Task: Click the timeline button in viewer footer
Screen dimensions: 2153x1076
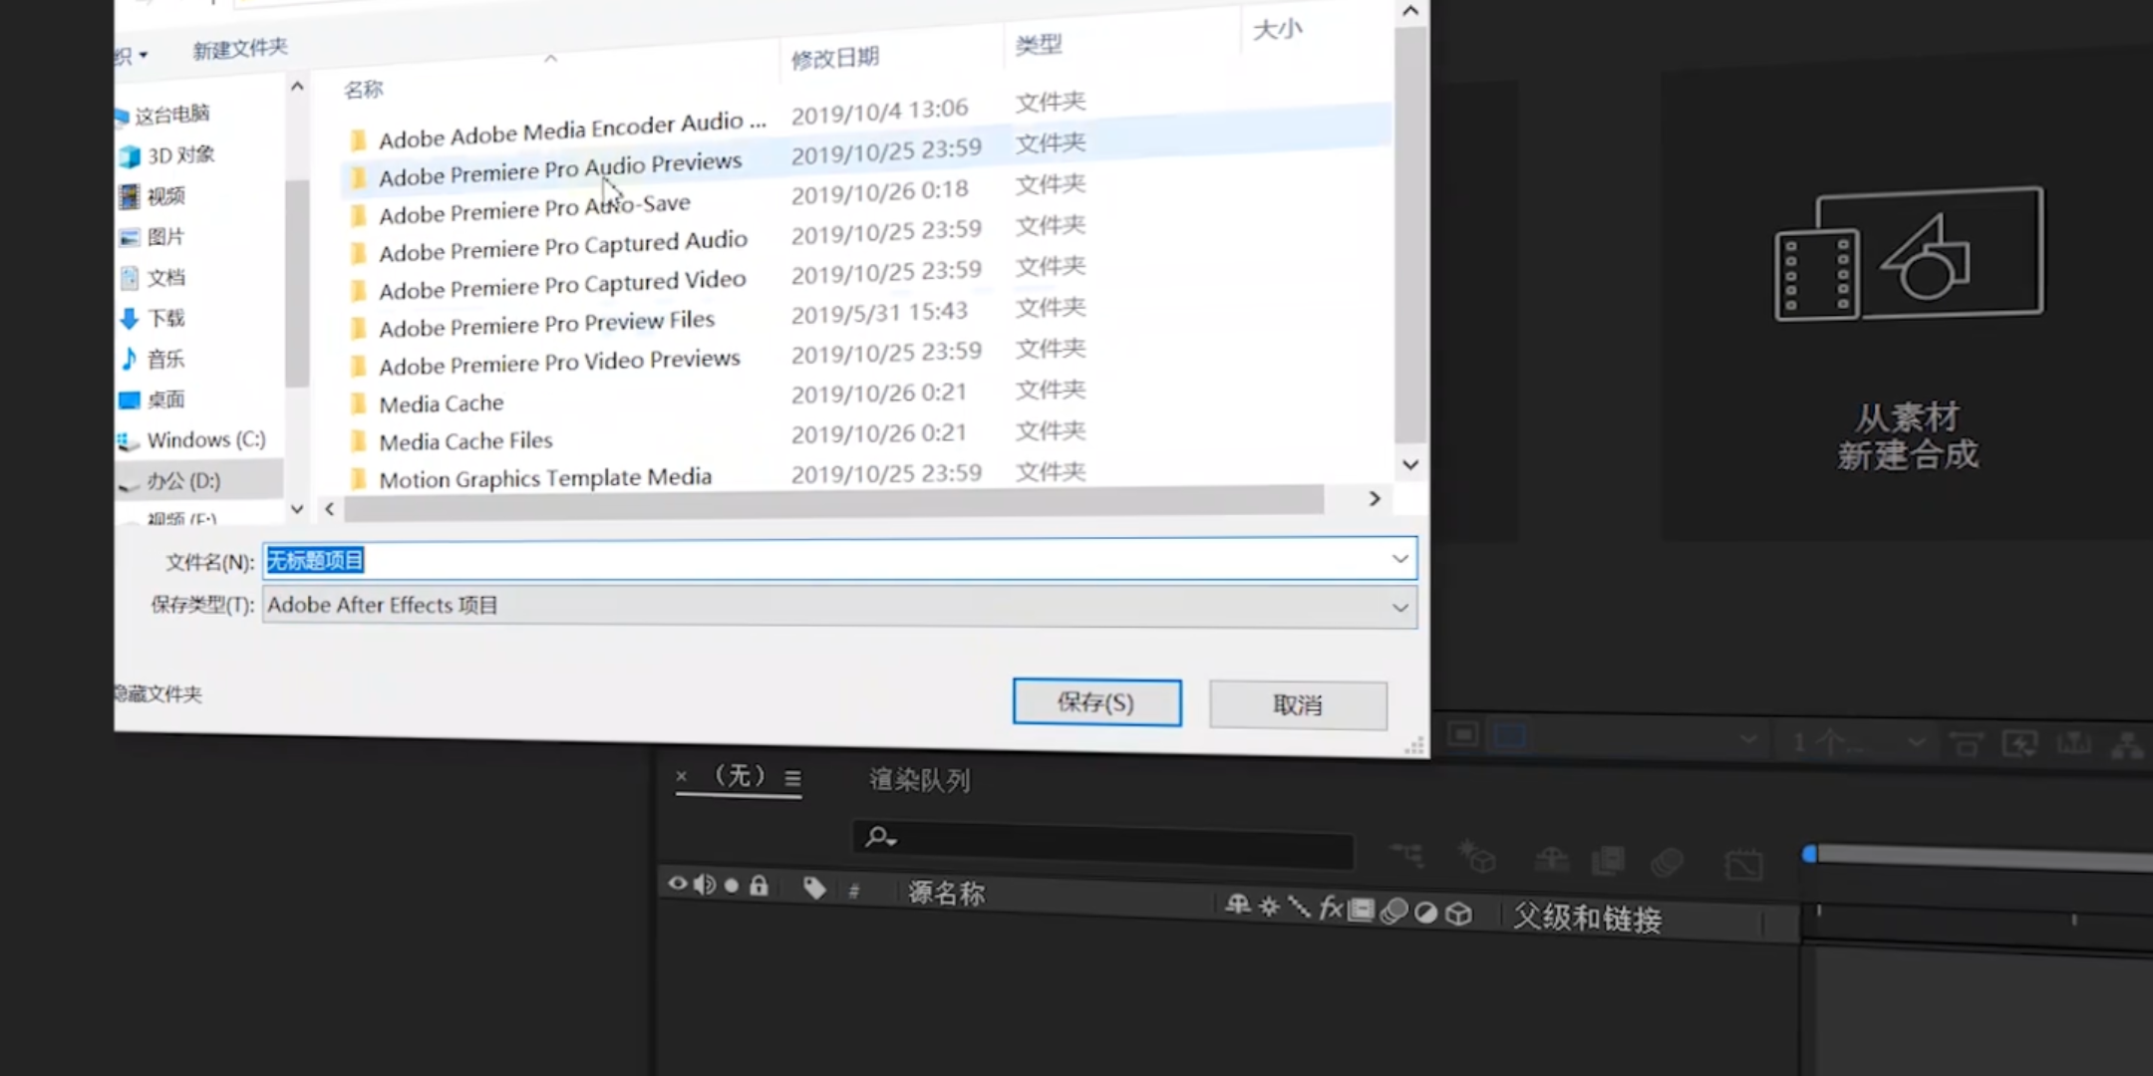Action: pyautogui.click(x=2074, y=743)
